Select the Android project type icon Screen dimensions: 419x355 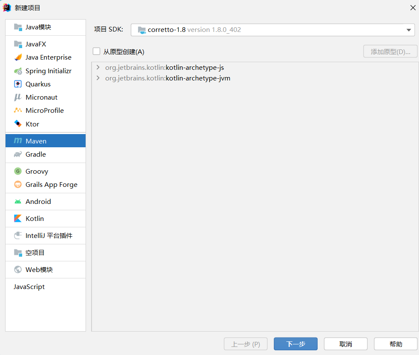17,201
